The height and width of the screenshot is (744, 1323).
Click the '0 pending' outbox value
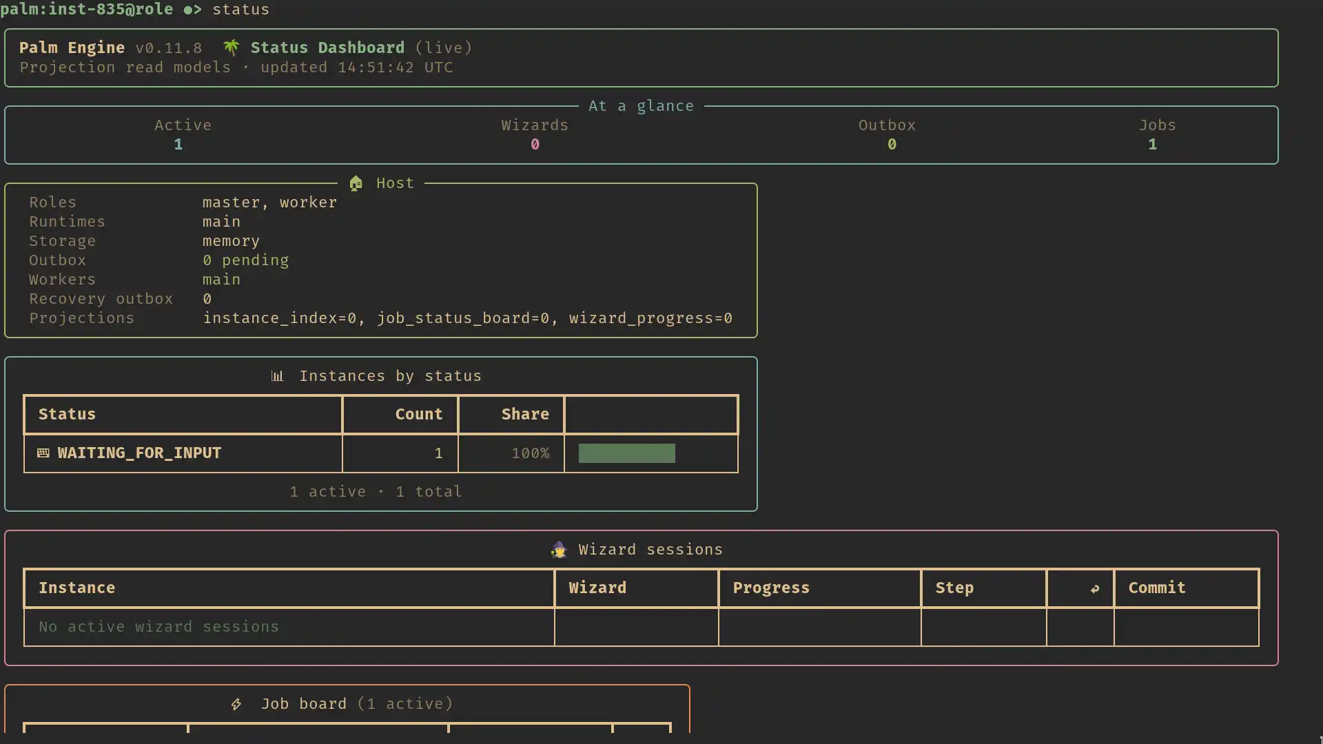pos(246,260)
